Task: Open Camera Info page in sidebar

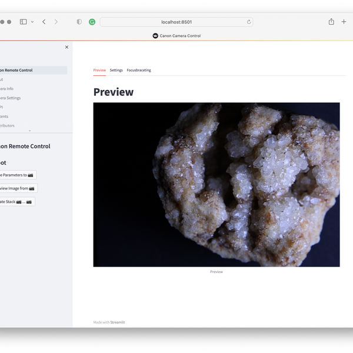Action: pos(7,89)
